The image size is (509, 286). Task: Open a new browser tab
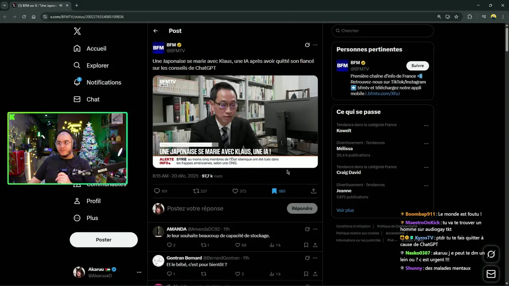coord(76,6)
